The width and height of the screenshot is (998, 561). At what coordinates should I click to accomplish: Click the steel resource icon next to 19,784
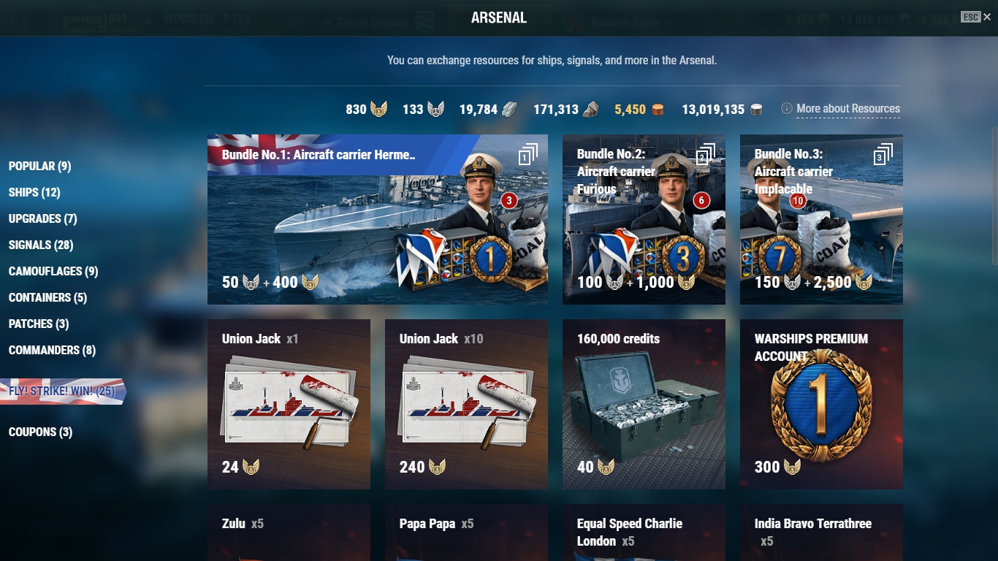point(510,110)
